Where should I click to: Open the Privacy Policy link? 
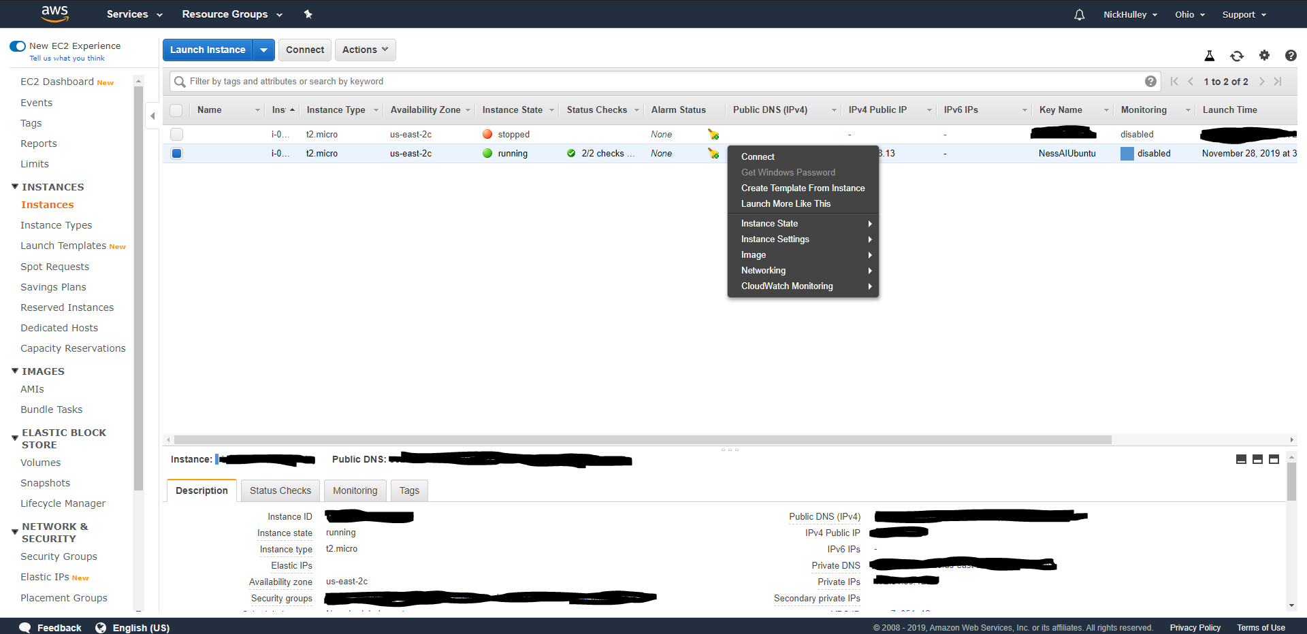point(1195,627)
